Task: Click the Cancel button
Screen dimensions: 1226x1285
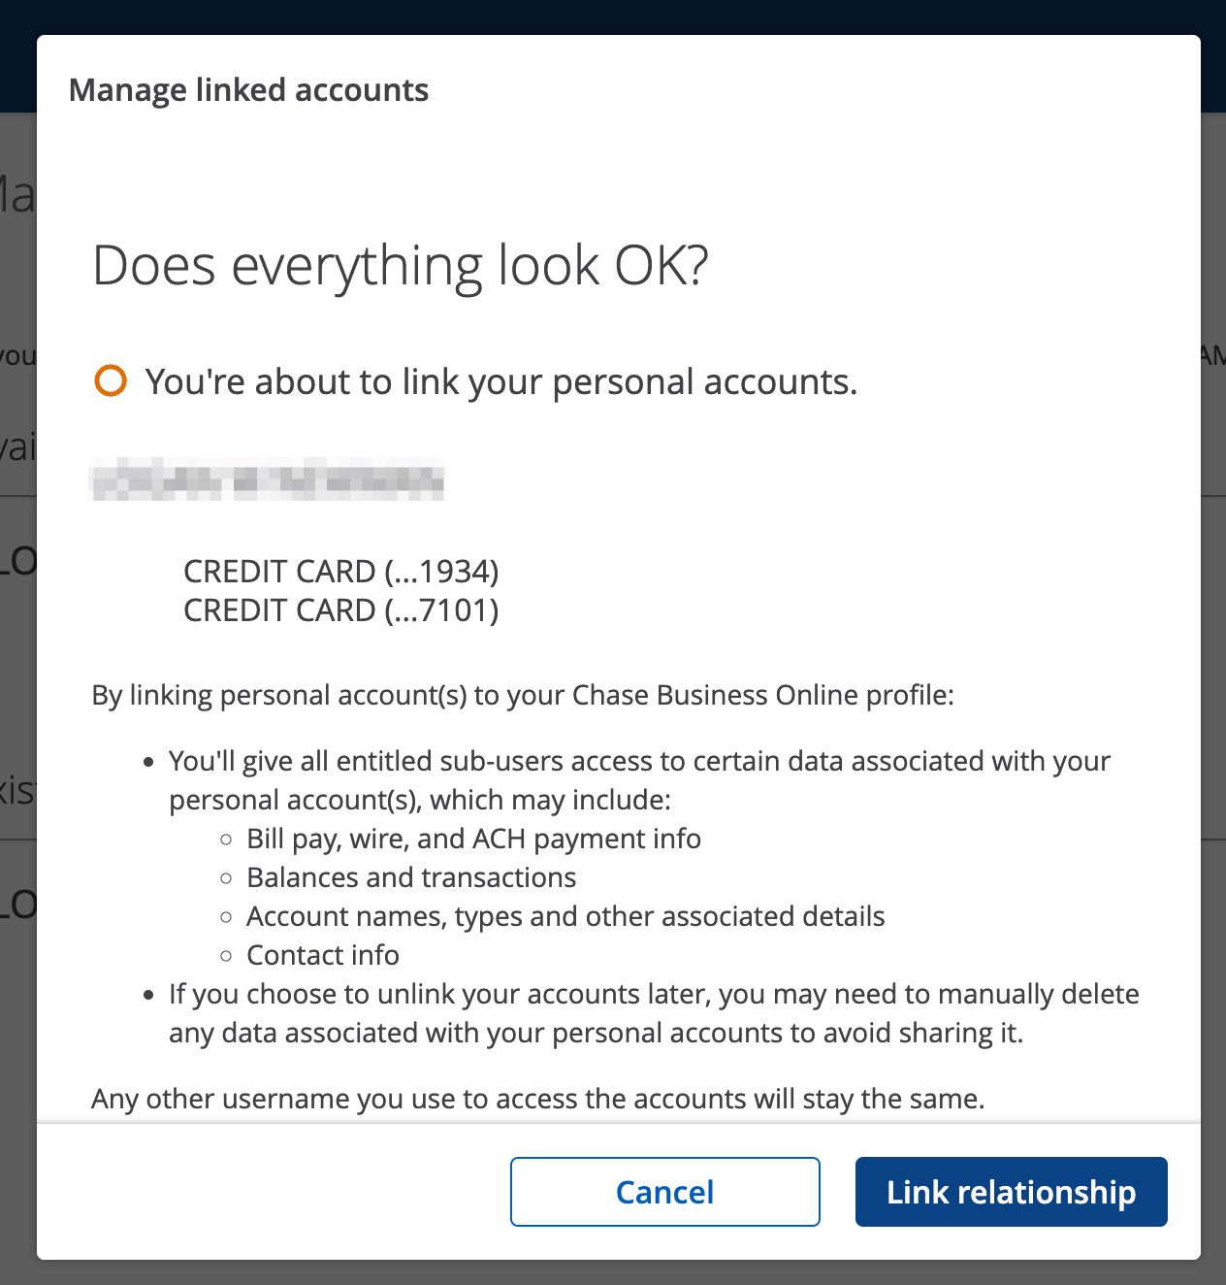Action: (x=664, y=1192)
